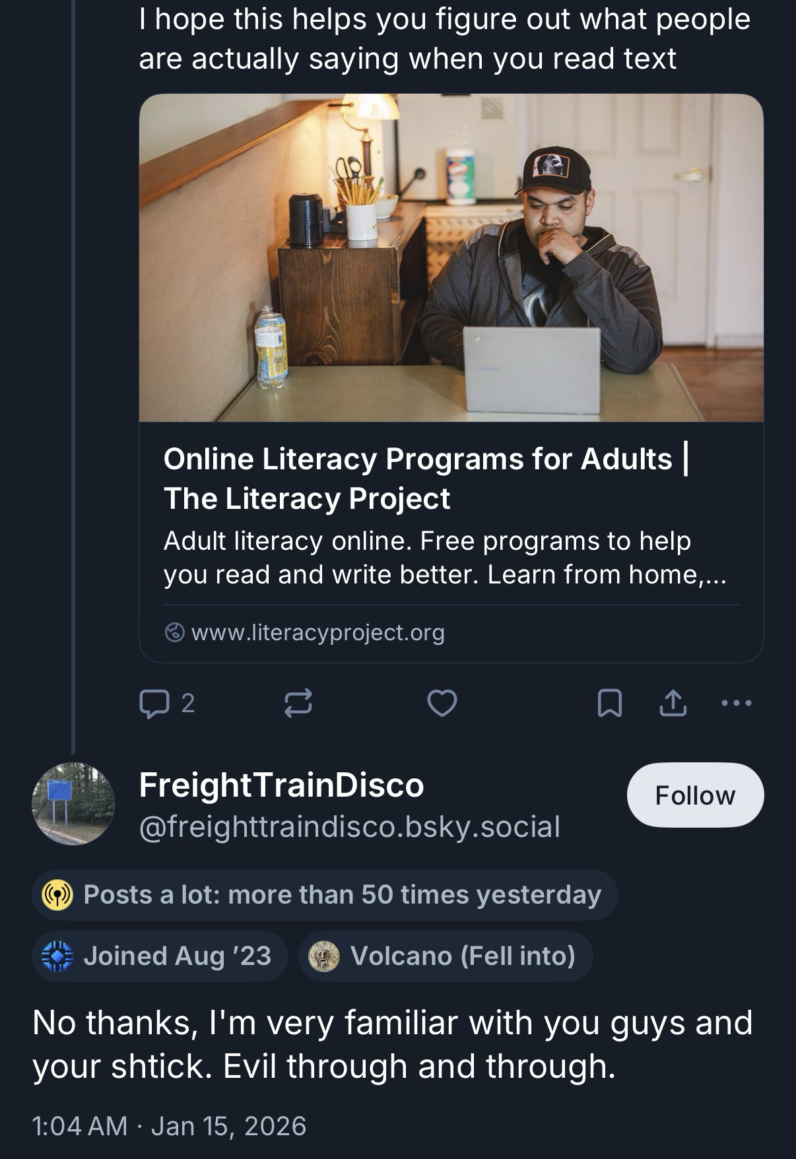Repost using the repost arrows icon
Screen dimensions: 796x1159
pos(298,703)
